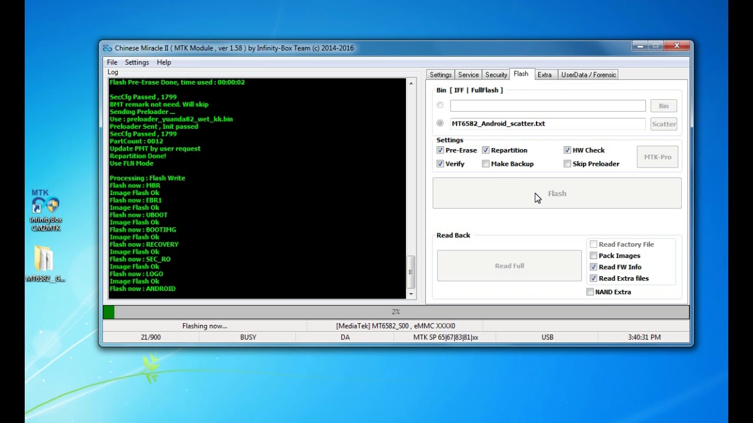Click log line 'PartCount : 0012'
This screenshot has width=753, height=423.
tap(136, 141)
